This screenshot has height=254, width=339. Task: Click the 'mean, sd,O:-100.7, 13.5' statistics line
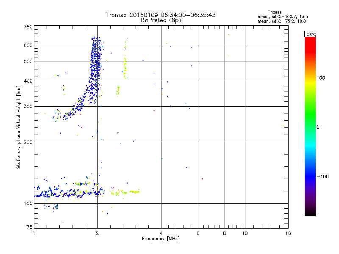(x=283, y=17)
